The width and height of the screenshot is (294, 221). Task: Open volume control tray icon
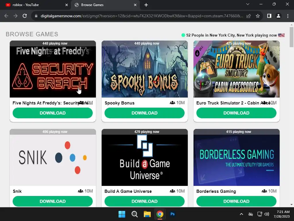click(x=267, y=214)
